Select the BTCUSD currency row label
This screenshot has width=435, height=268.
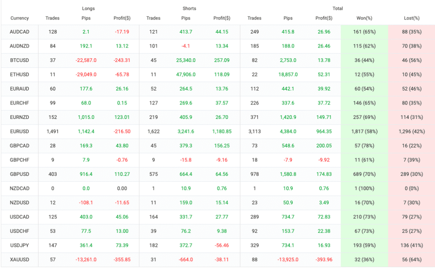pos(20,60)
